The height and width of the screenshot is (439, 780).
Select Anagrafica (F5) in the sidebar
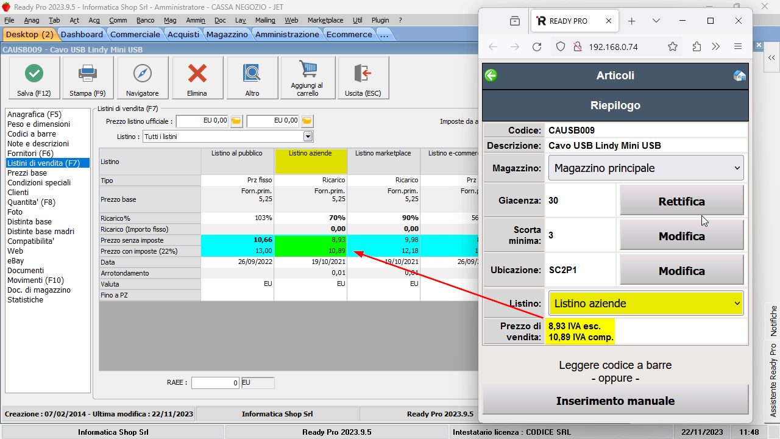pyautogui.click(x=34, y=114)
